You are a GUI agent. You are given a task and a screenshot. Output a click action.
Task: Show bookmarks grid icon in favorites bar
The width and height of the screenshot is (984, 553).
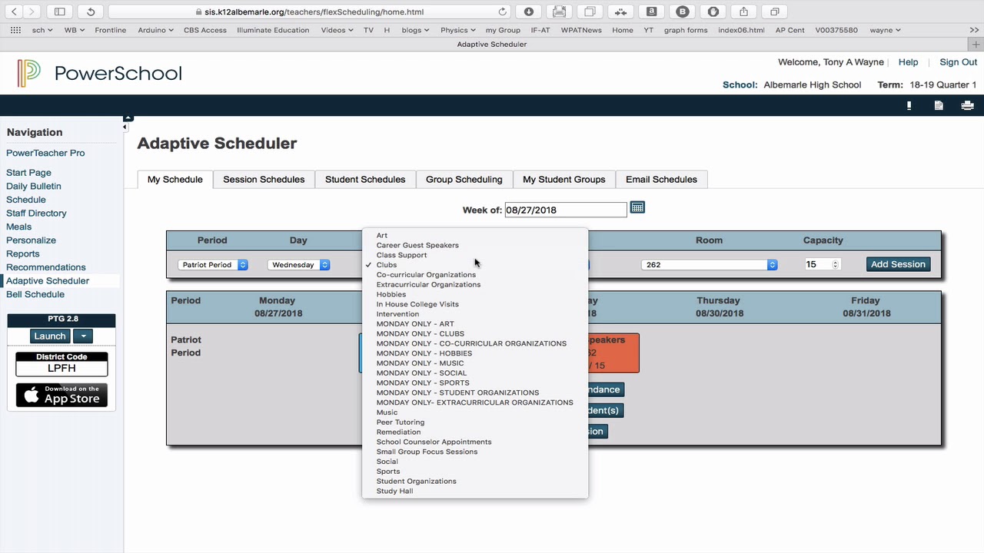pos(15,30)
